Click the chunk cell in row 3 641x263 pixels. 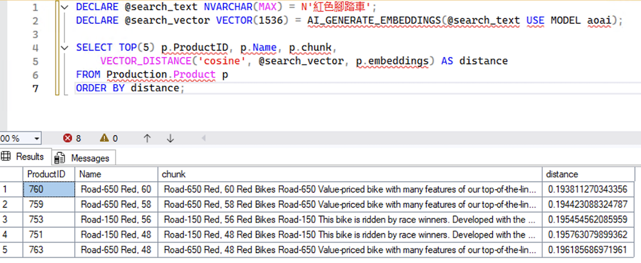click(x=350, y=219)
